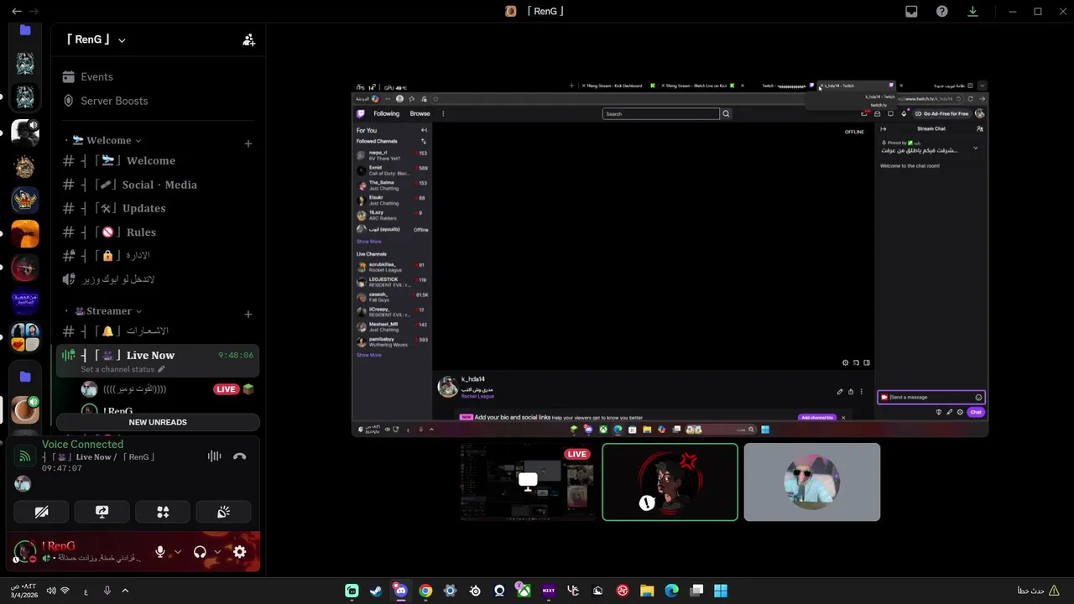This screenshot has height=604, width=1074.
Task: Open the Welcome text channel
Action: pyautogui.click(x=151, y=161)
